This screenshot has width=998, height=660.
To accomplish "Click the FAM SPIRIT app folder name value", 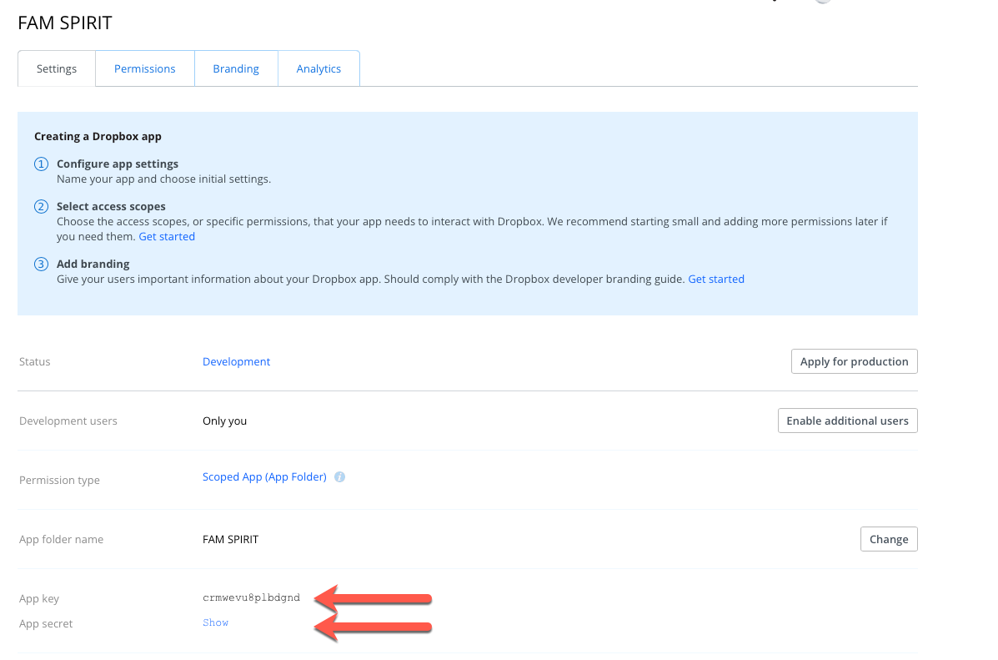I will point(230,539).
